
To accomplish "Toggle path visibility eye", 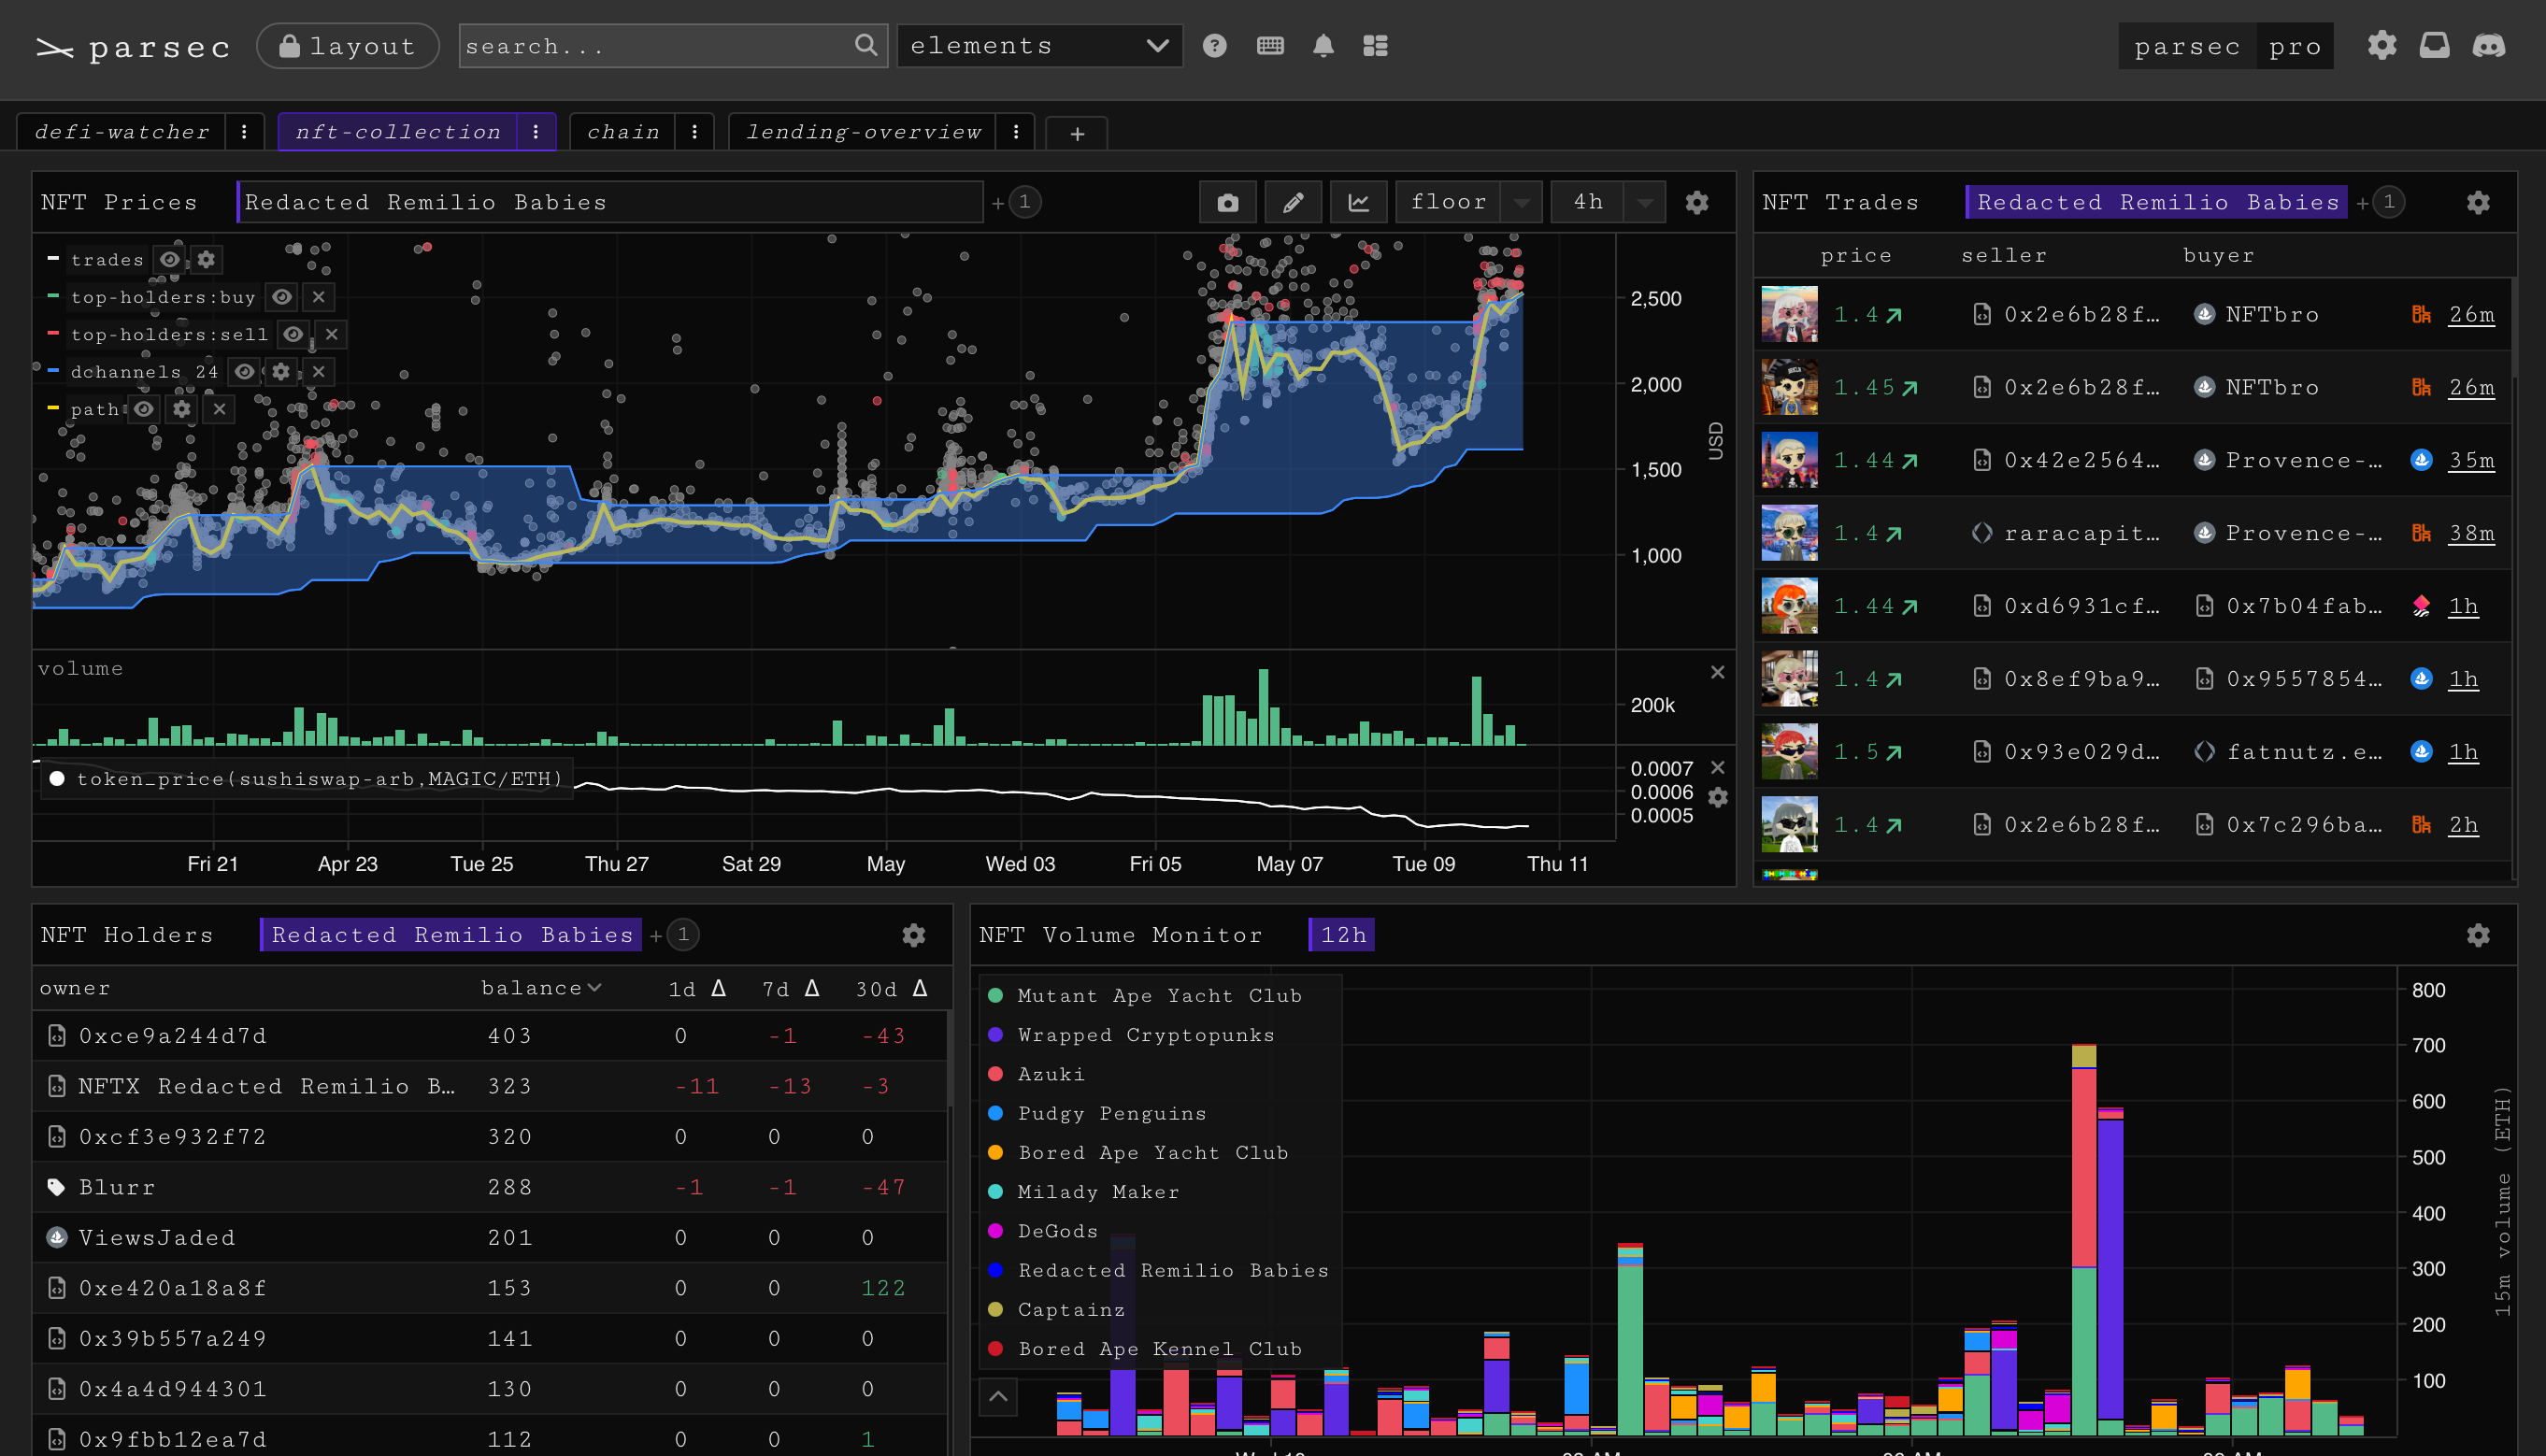I will (144, 409).
